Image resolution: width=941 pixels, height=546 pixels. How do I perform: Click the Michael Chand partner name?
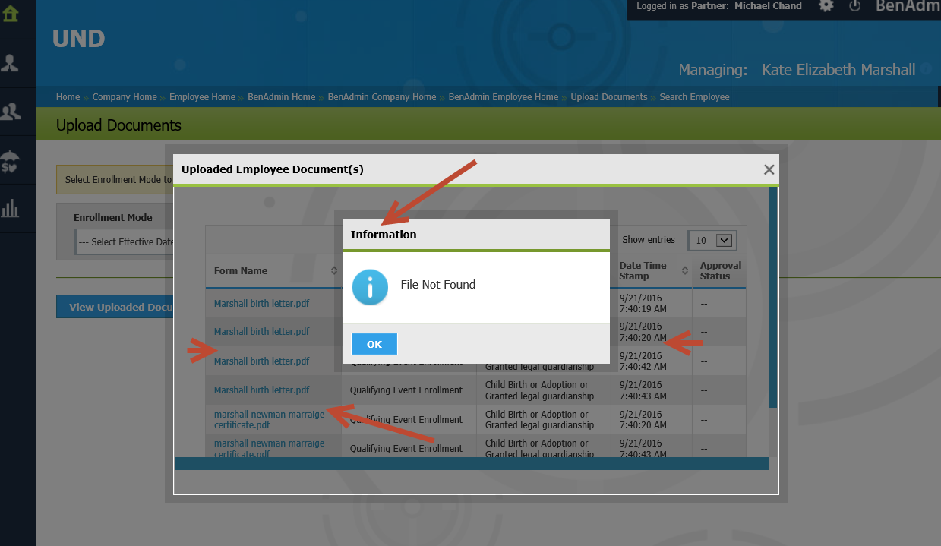[768, 6]
